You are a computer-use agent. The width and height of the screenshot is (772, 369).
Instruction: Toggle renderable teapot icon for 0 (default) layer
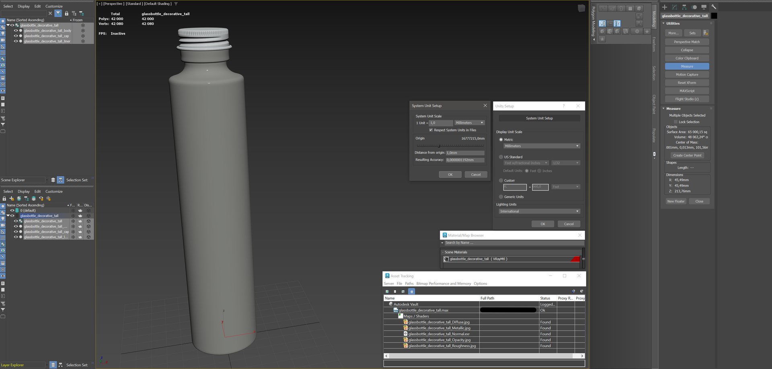pos(80,210)
